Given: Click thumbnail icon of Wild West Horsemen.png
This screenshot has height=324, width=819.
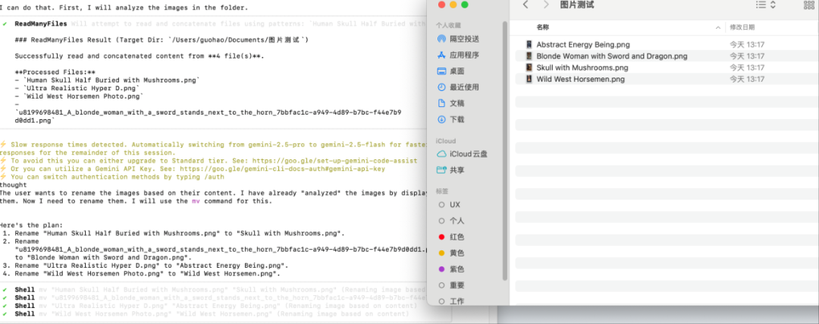Looking at the screenshot, I should point(529,79).
